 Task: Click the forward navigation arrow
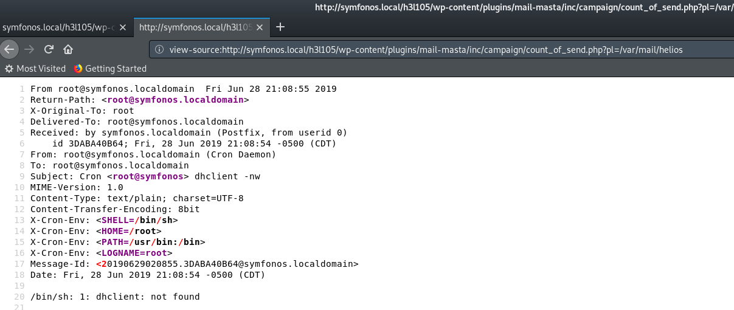click(29, 49)
